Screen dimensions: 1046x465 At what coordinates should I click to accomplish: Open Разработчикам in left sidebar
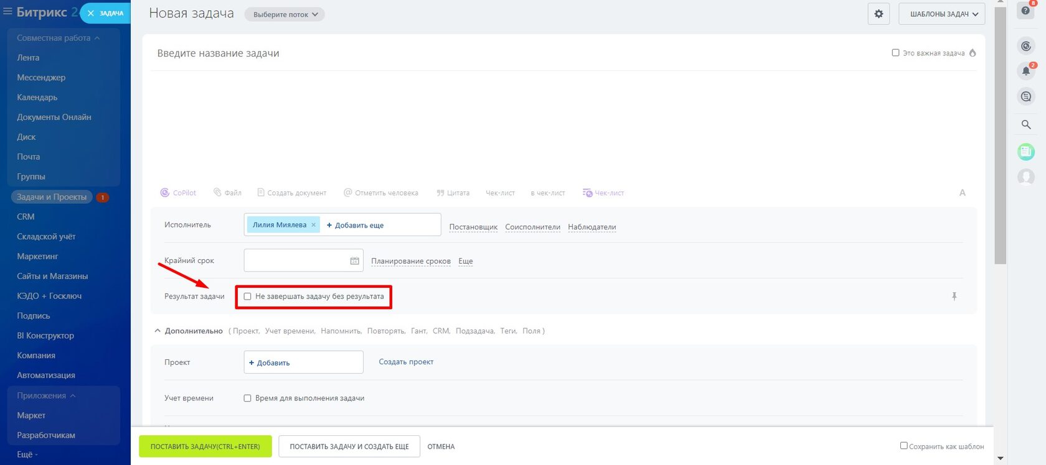pos(46,435)
